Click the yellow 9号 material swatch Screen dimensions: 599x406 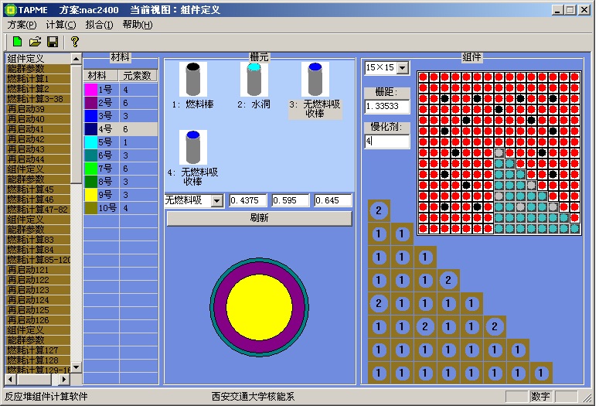pyautogui.click(x=90, y=195)
